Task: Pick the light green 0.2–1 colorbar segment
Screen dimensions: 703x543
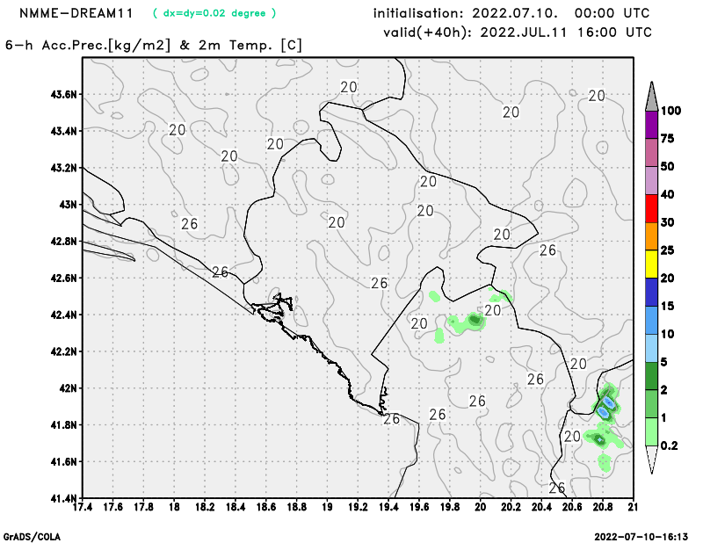Action: click(x=651, y=431)
